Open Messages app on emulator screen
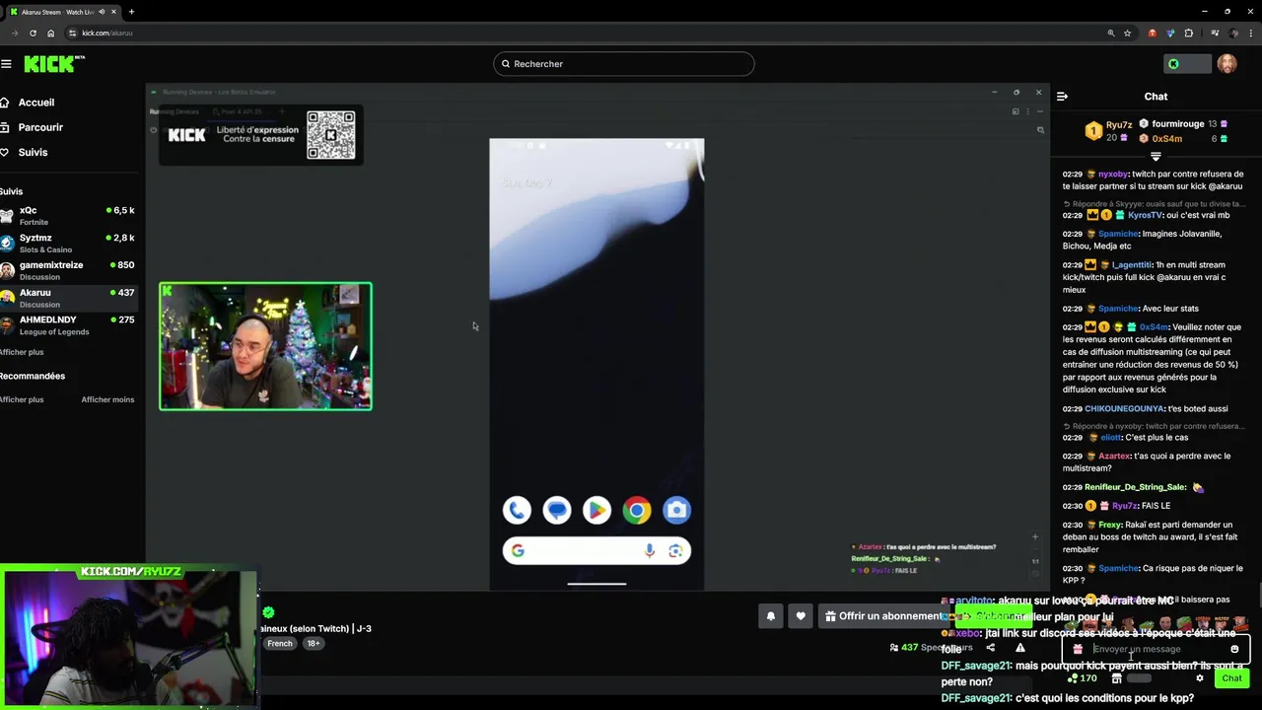1262x710 pixels. tap(557, 510)
